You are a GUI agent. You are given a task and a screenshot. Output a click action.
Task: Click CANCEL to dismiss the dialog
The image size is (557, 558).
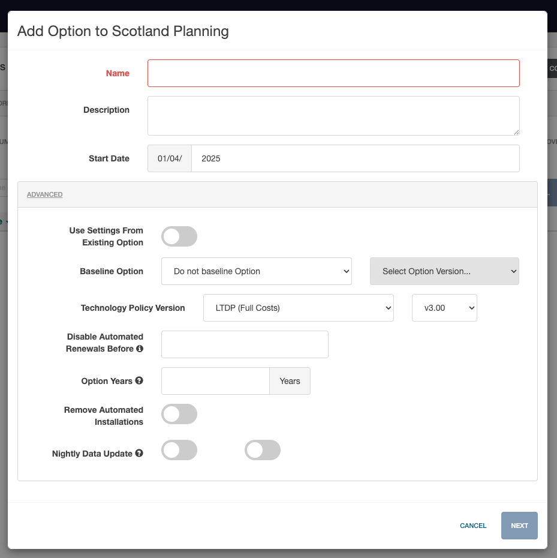tap(472, 526)
